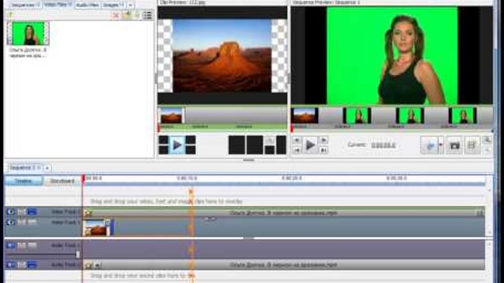The image size is (504, 283).
Task: Switch to the Images tab
Action: tap(113, 5)
